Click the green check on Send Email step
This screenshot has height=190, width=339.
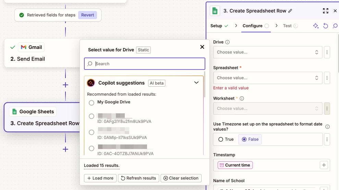tap(13, 47)
